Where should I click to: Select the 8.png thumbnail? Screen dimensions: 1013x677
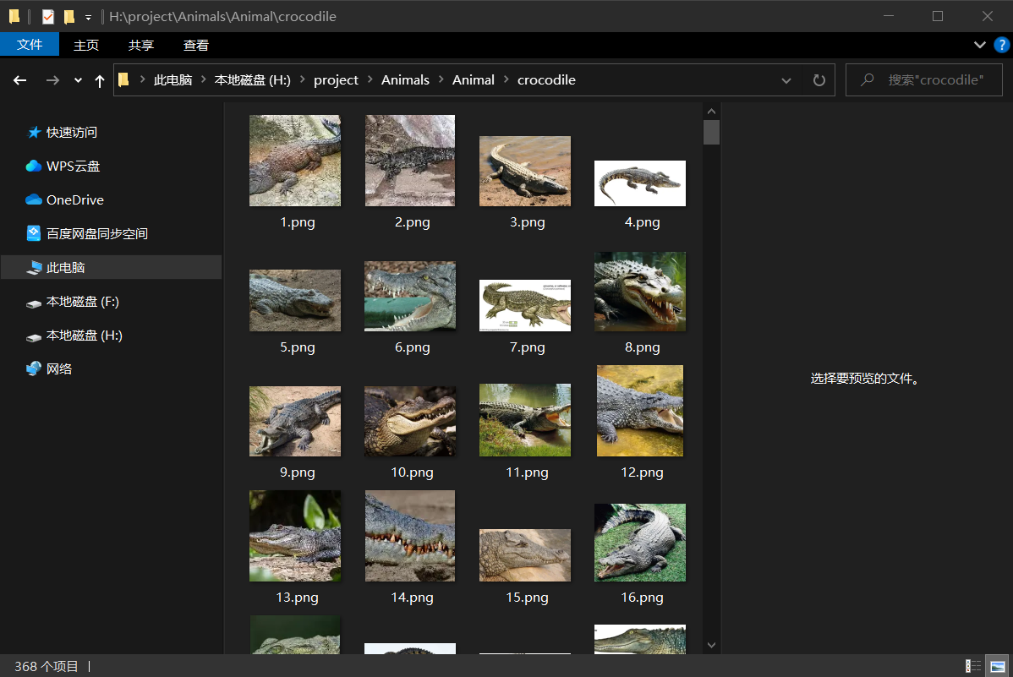coord(640,292)
